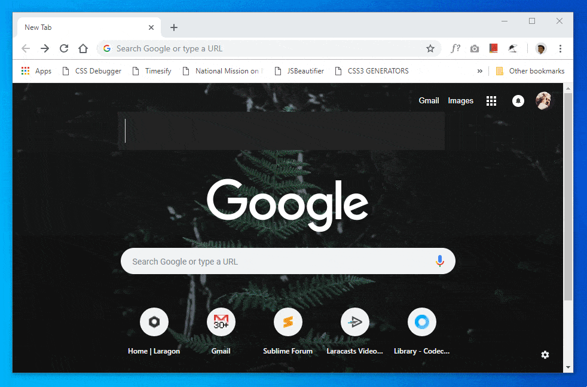This screenshot has height=387, width=587.
Task: Open a new tab with plus button
Action: click(174, 27)
